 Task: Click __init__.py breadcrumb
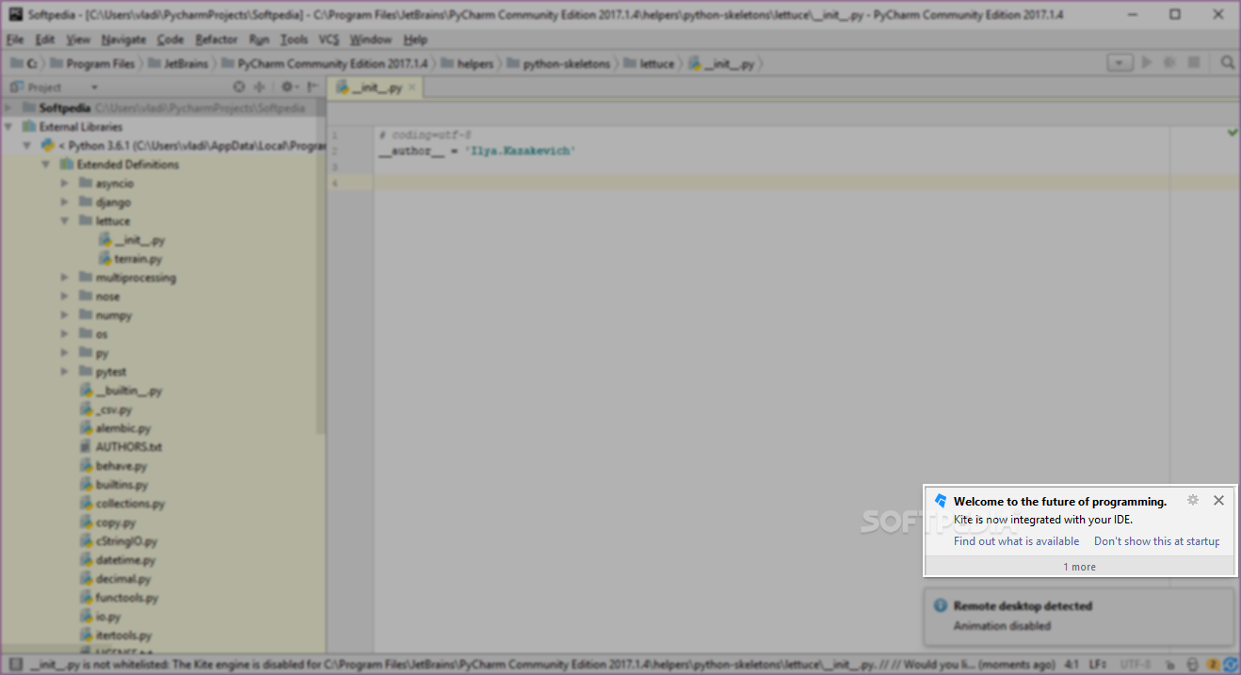(x=722, y=64)
